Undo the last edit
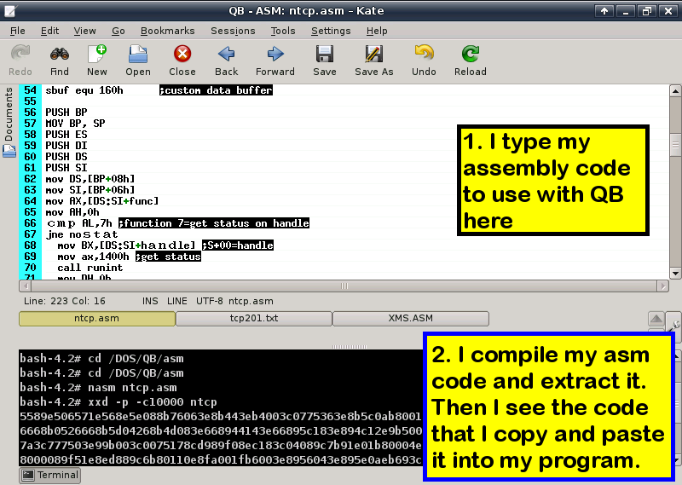Image resolution: width=682 pixels, height=485 pixels. 424,60
